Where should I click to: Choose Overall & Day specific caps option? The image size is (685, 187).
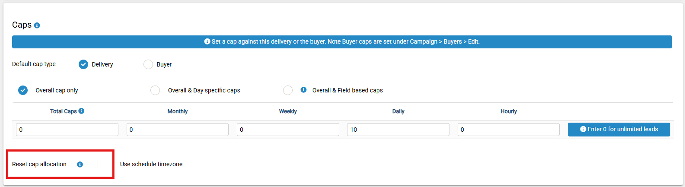(x=155, y=90)
